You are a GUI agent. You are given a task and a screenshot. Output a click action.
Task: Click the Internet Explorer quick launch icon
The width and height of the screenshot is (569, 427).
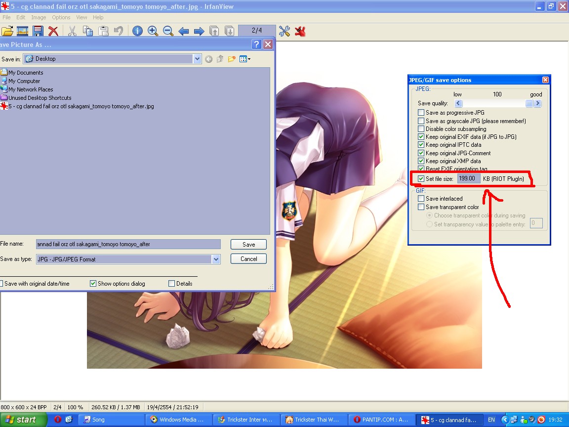(x=69, y=420)
